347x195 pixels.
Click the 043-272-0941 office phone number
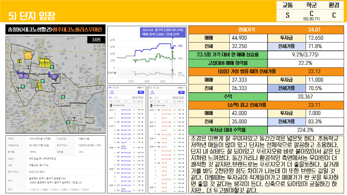(37, 172)
